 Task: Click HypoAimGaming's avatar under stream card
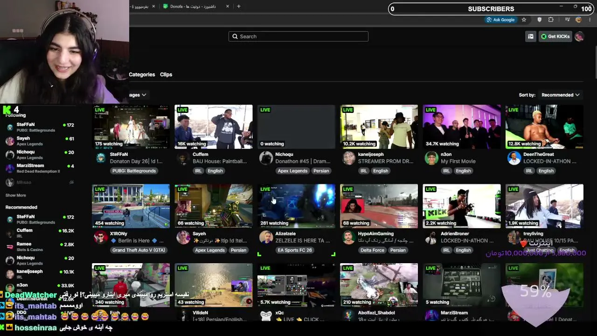point(349,238)
